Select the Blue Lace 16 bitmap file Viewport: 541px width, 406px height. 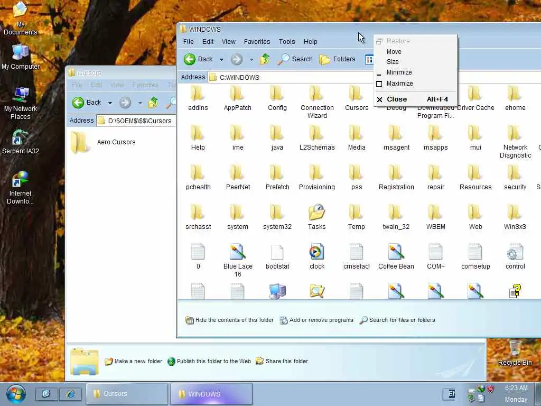coord(237,261)
